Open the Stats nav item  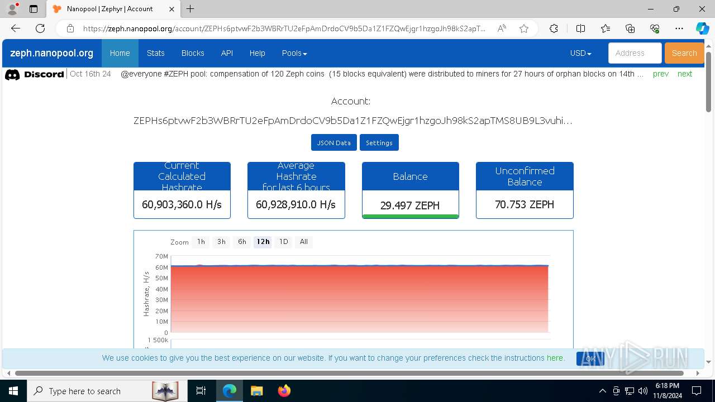tap(156, 53)
